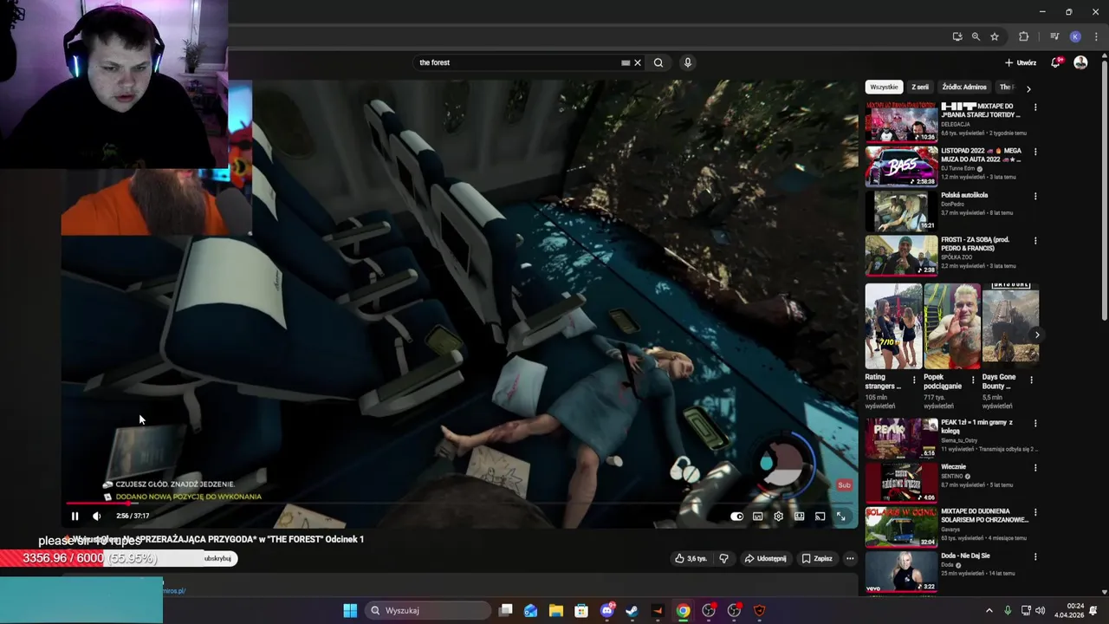Open LISTOPAD 2022 MEGA MUZA thumbnail
This screenshot has height=624, width=1109.
pos(901,166)
